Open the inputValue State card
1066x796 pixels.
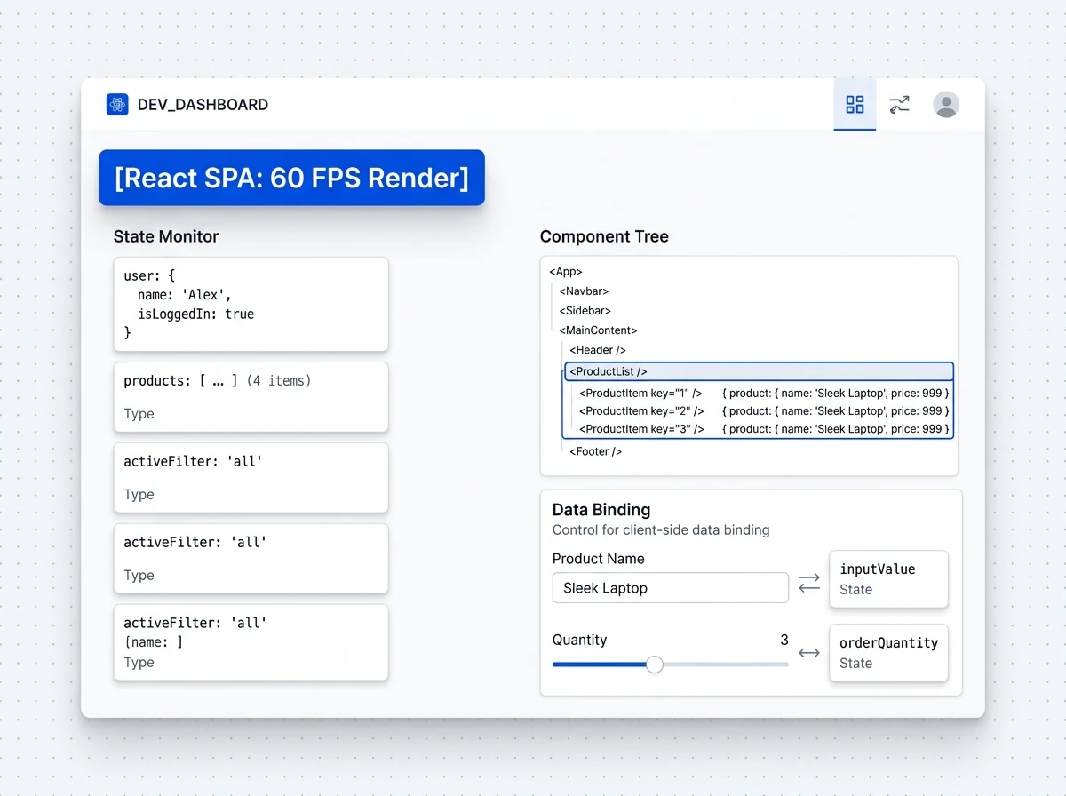coord(888,579)
